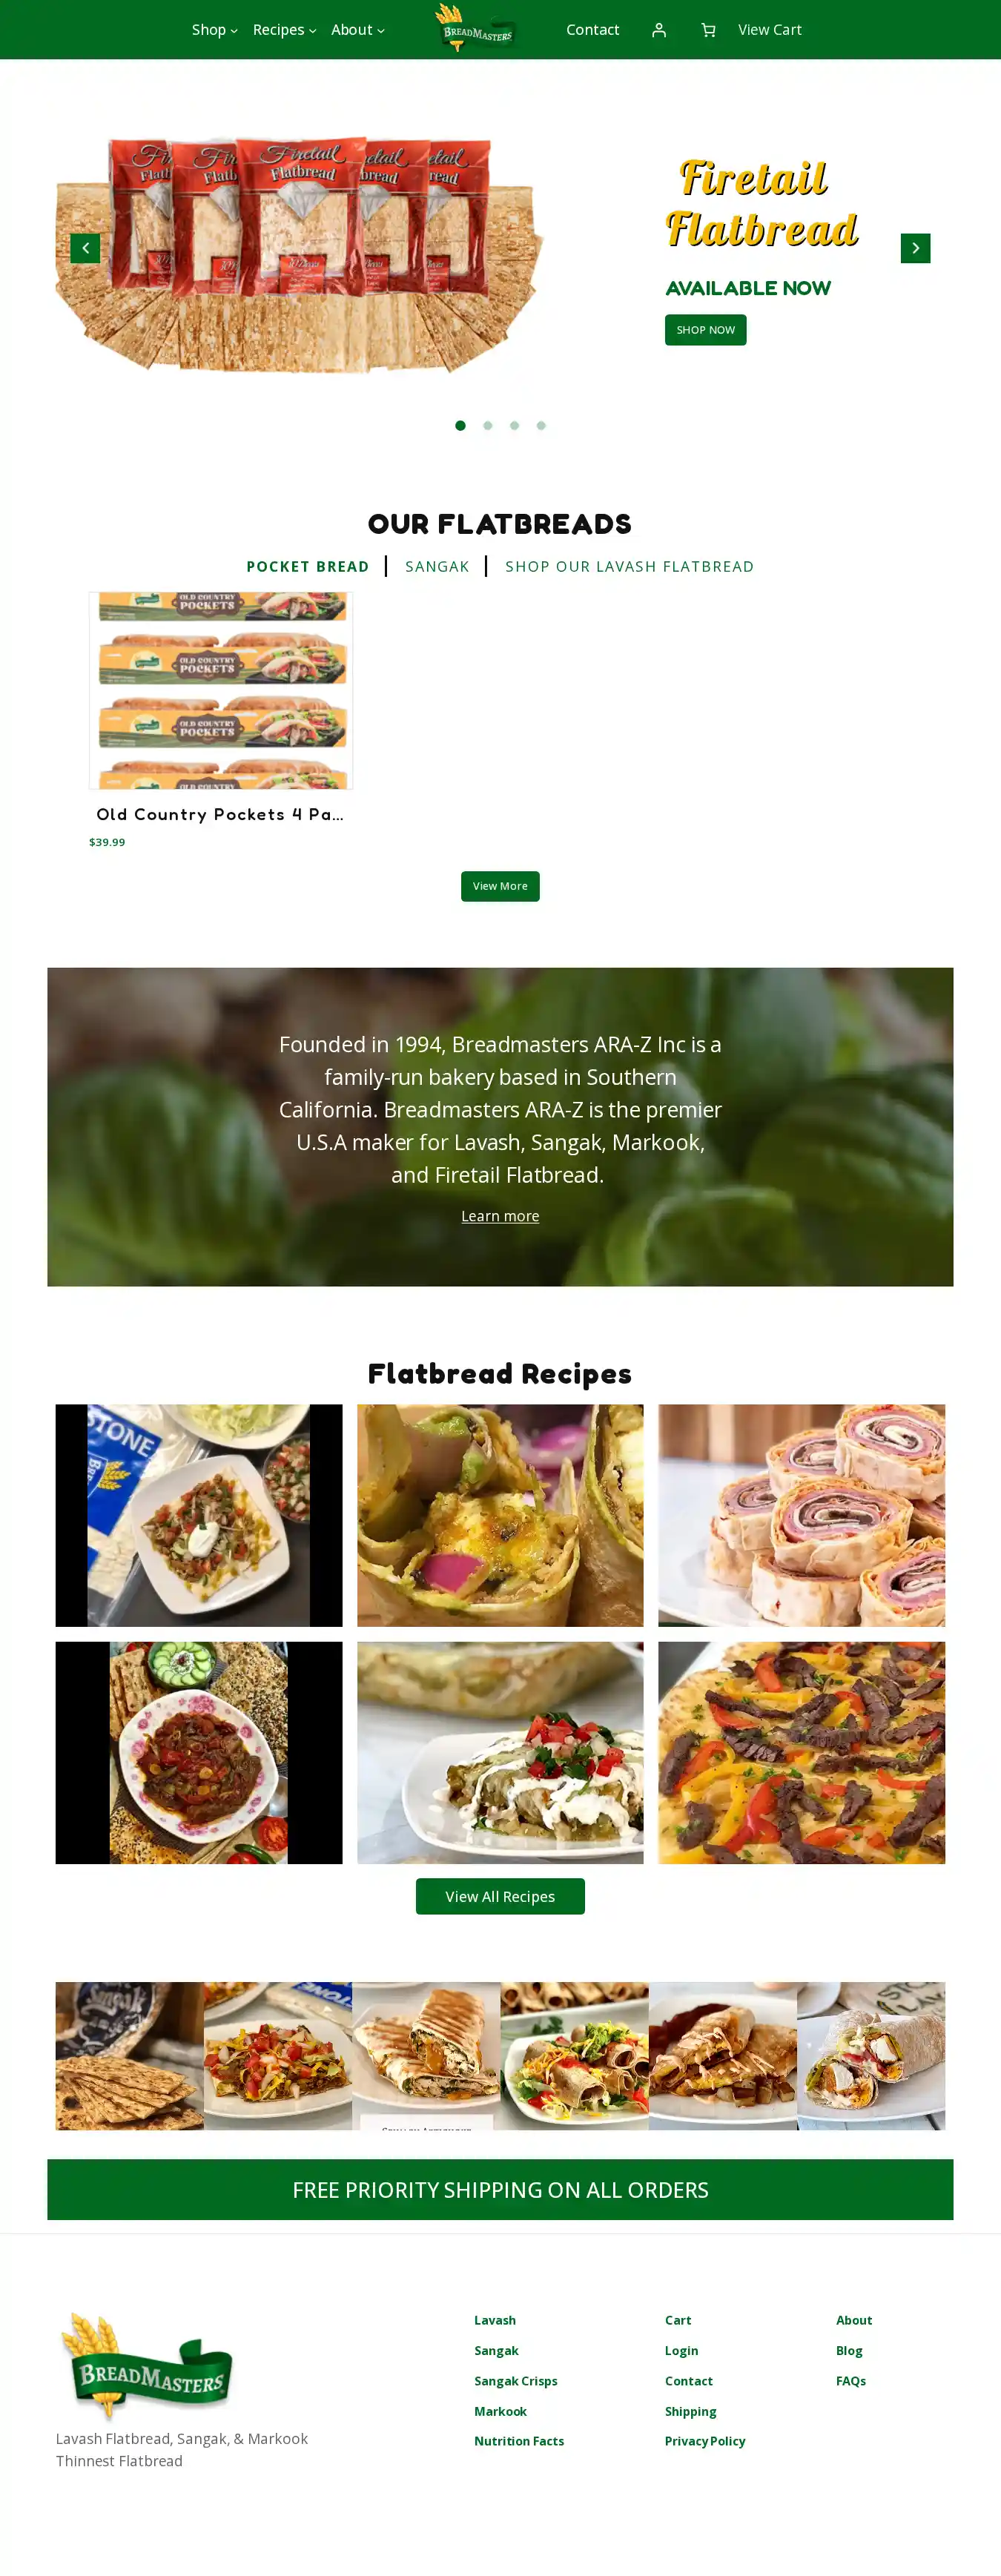Click the BreadMasters footer logo
The height and width of the screenshot is (2576, 1001).
click(147, 2367)
